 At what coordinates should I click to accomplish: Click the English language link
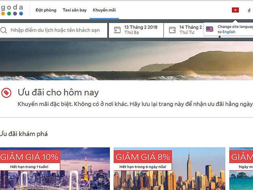[x=228, y=32]
